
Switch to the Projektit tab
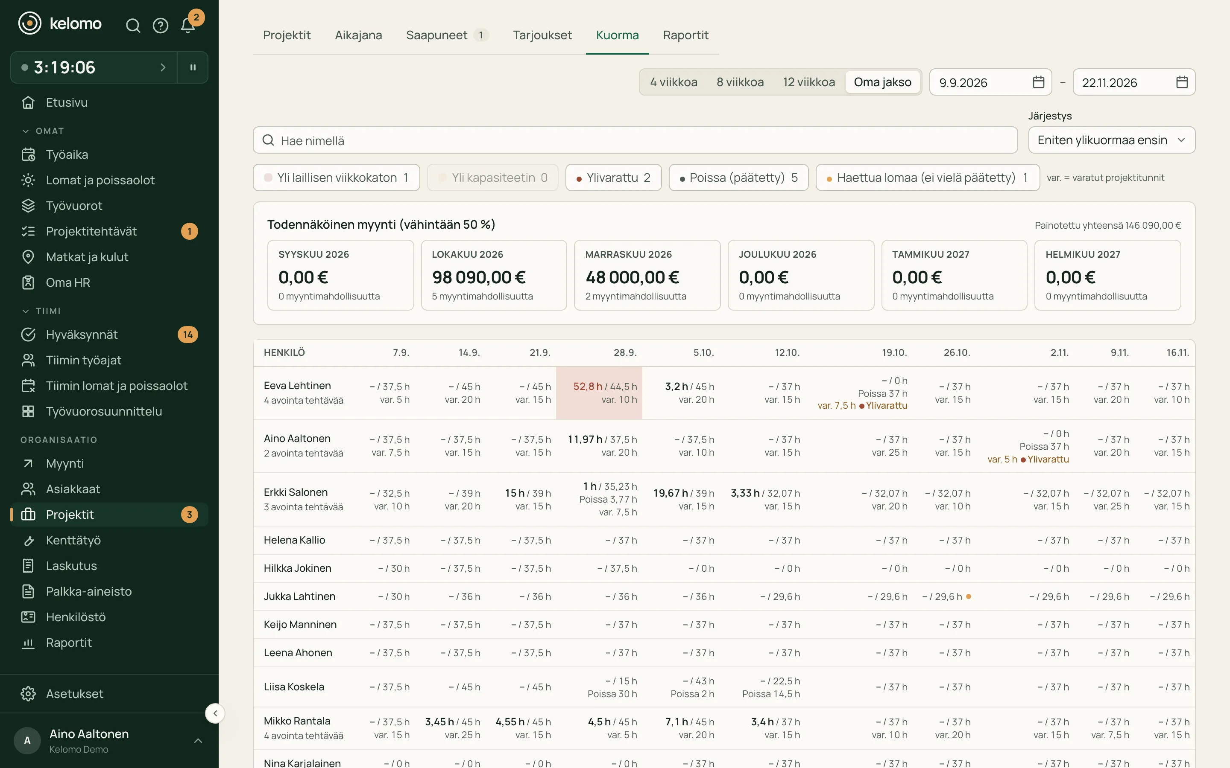[287, 35]
